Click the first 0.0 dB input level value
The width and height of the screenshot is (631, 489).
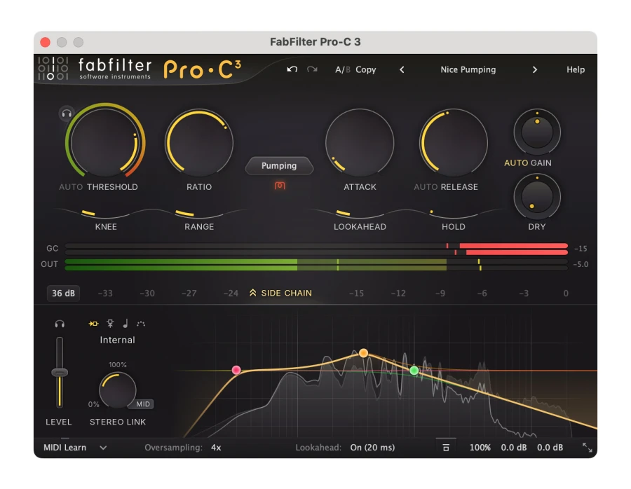[x=513, y=448]
